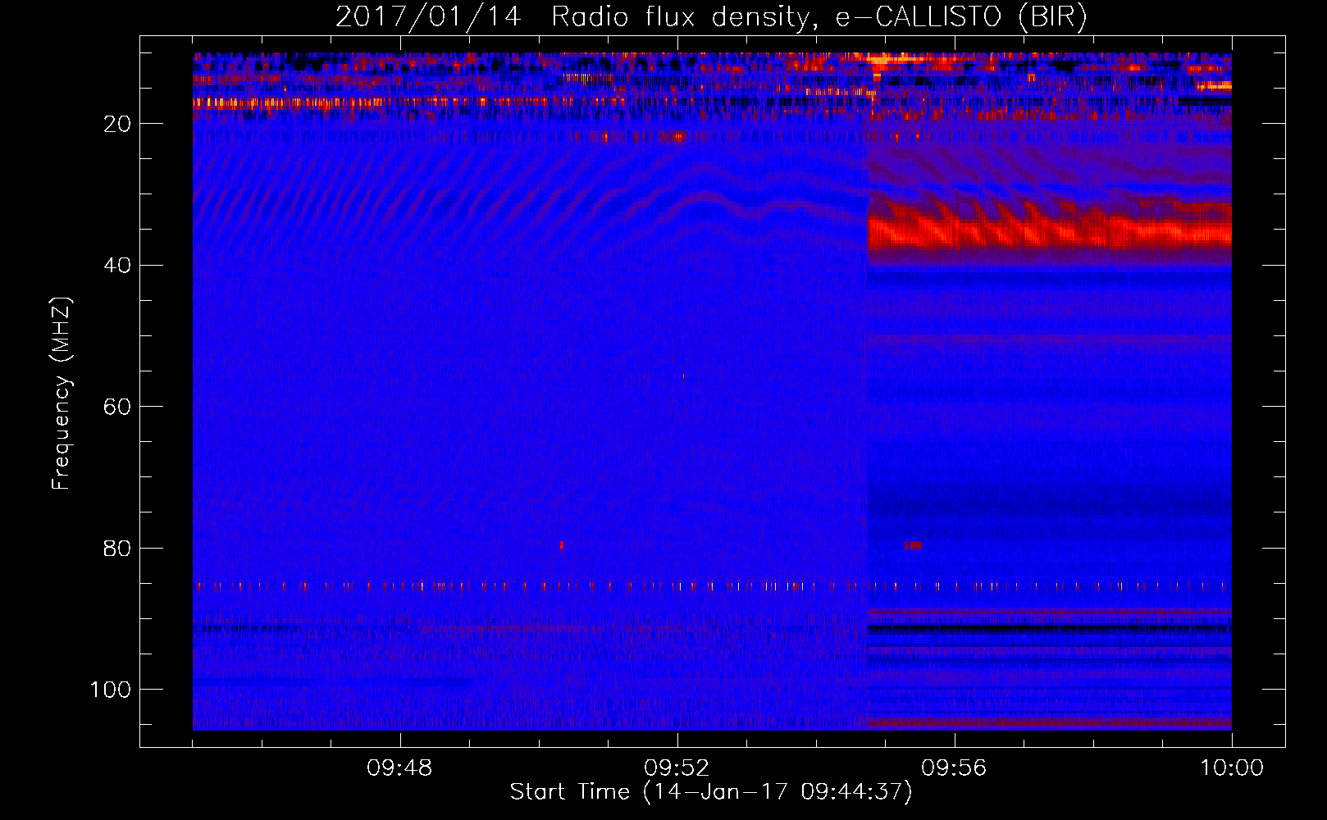Click the 09:52 time tick label
Viewport: 1327px width, 820px height.
point(677,768)
